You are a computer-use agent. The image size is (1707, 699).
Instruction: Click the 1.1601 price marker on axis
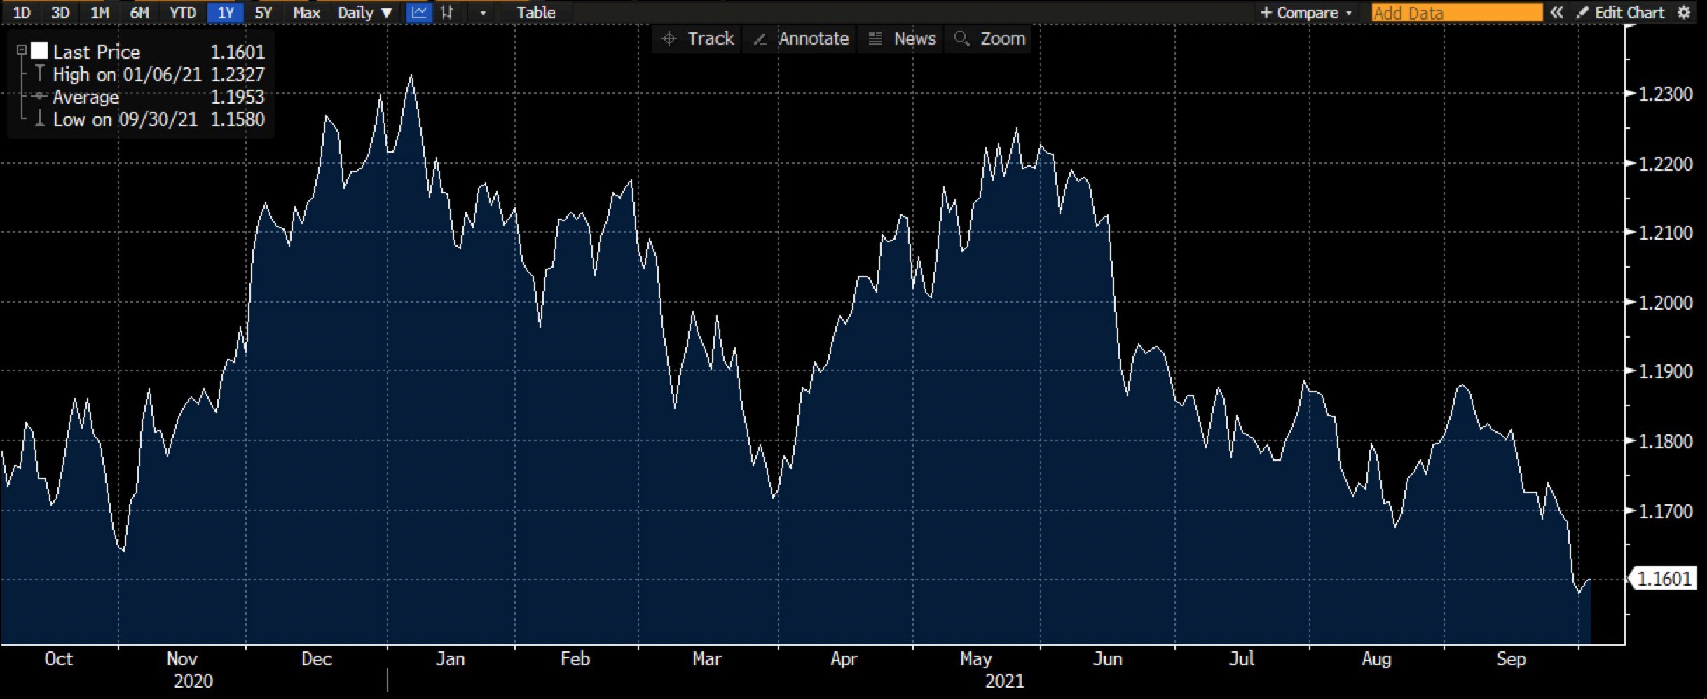click(x=1666, y=579)
